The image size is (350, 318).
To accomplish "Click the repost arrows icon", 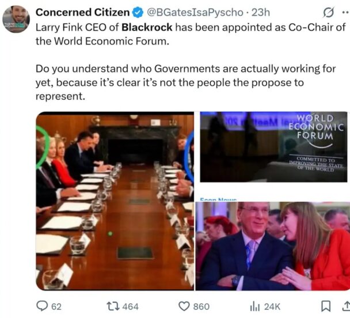I will (113, 306).
